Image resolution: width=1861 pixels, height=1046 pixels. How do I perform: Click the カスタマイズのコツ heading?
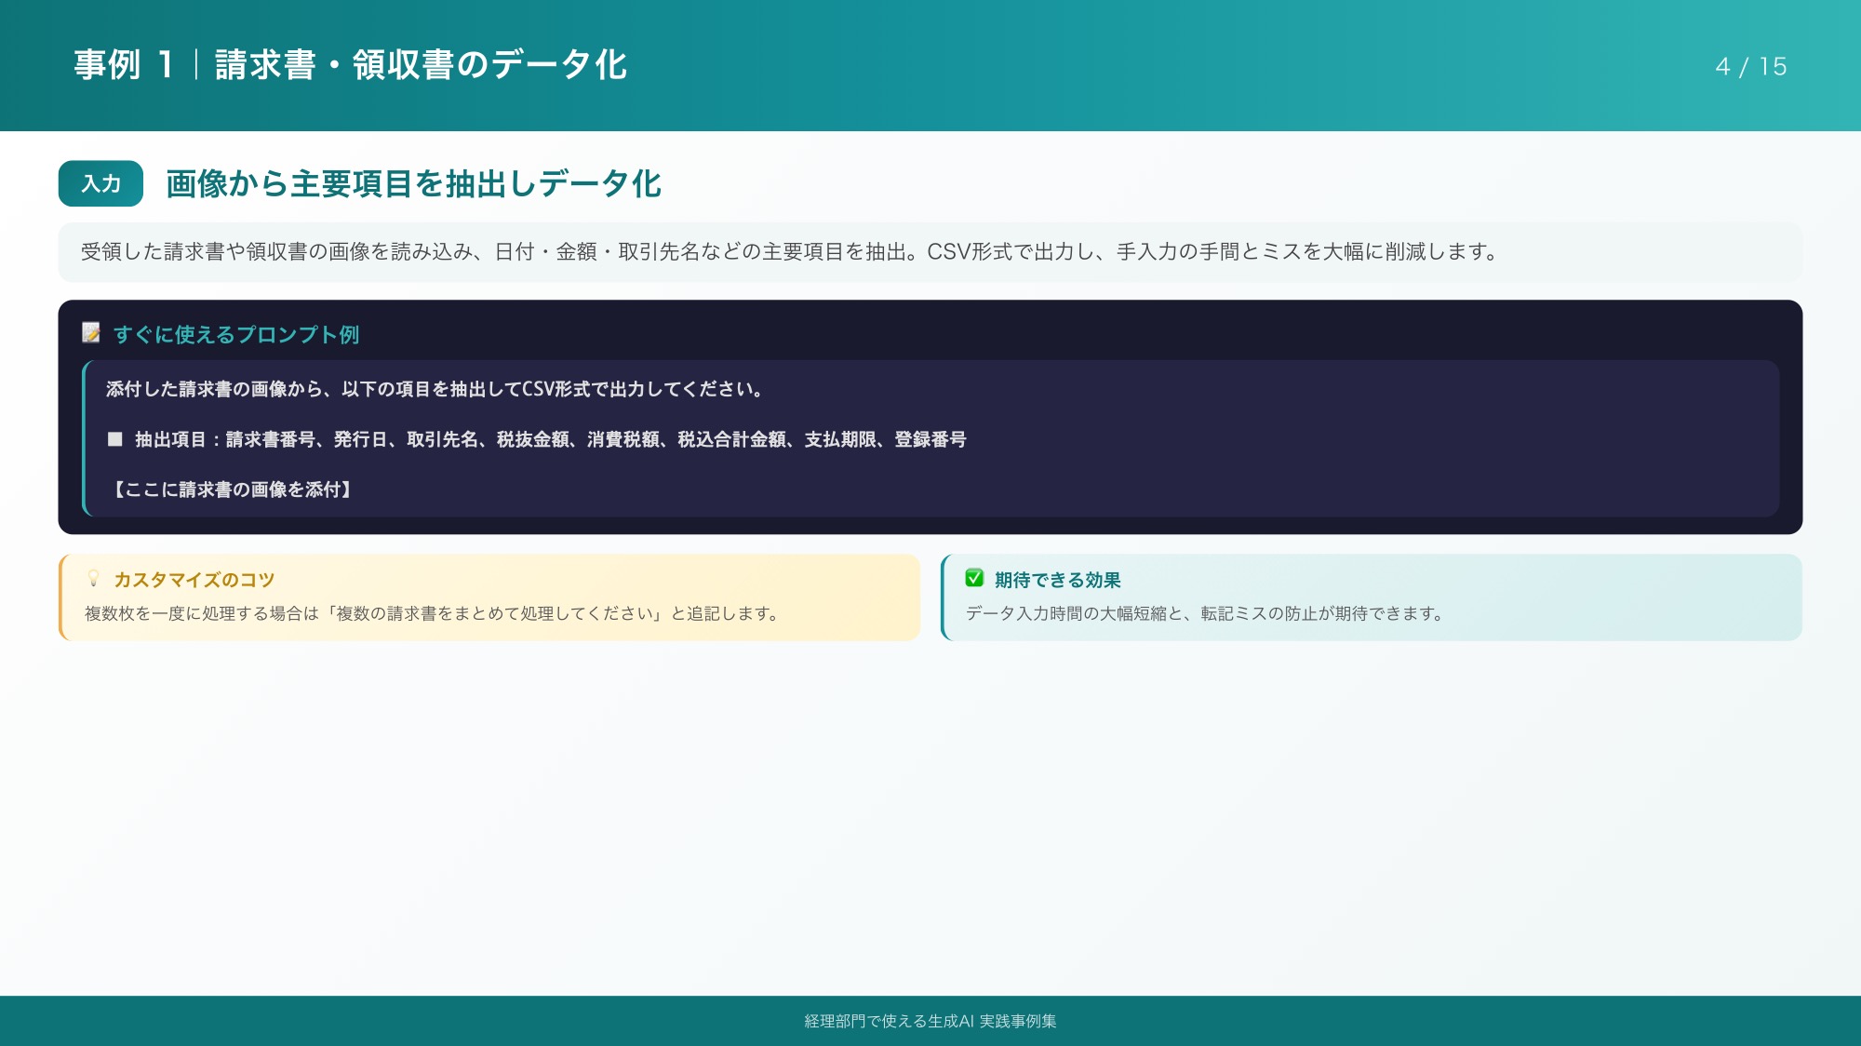click(x=194, y=580)
